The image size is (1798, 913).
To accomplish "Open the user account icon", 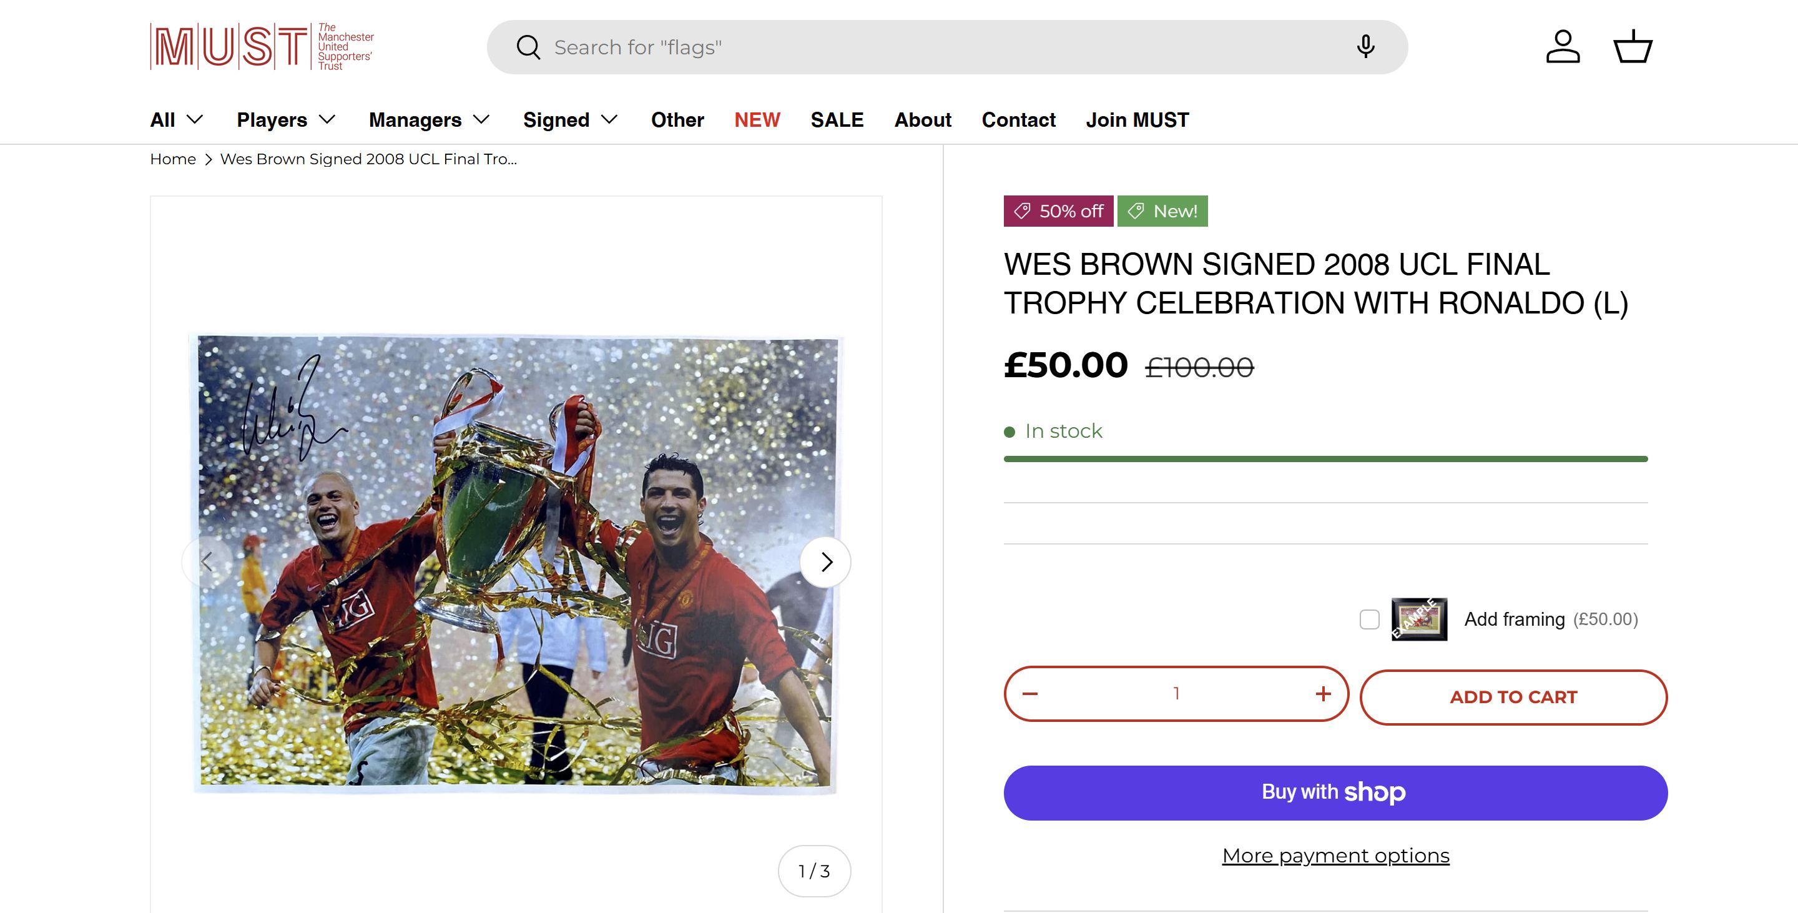I will (1563, 47).
